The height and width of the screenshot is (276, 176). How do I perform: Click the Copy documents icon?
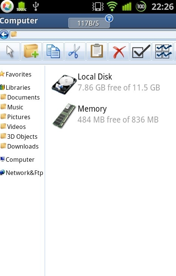point(53,51)
